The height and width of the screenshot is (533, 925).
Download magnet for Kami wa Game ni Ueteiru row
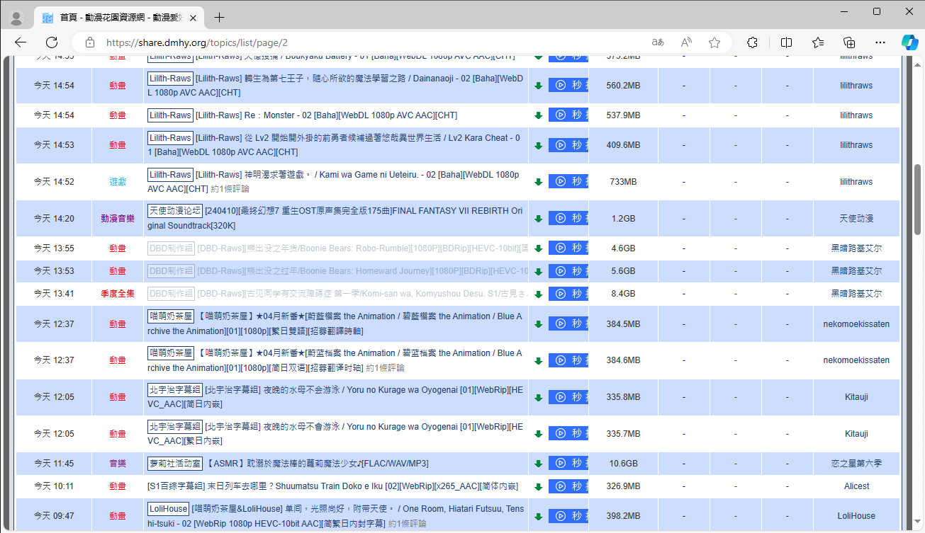538,182
